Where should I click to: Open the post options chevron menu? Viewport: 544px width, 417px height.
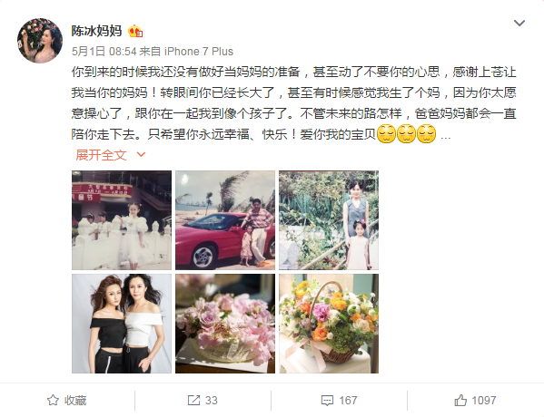point(519,23)
